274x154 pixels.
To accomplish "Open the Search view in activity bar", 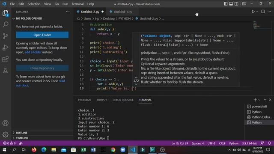I will pos(6,24).
